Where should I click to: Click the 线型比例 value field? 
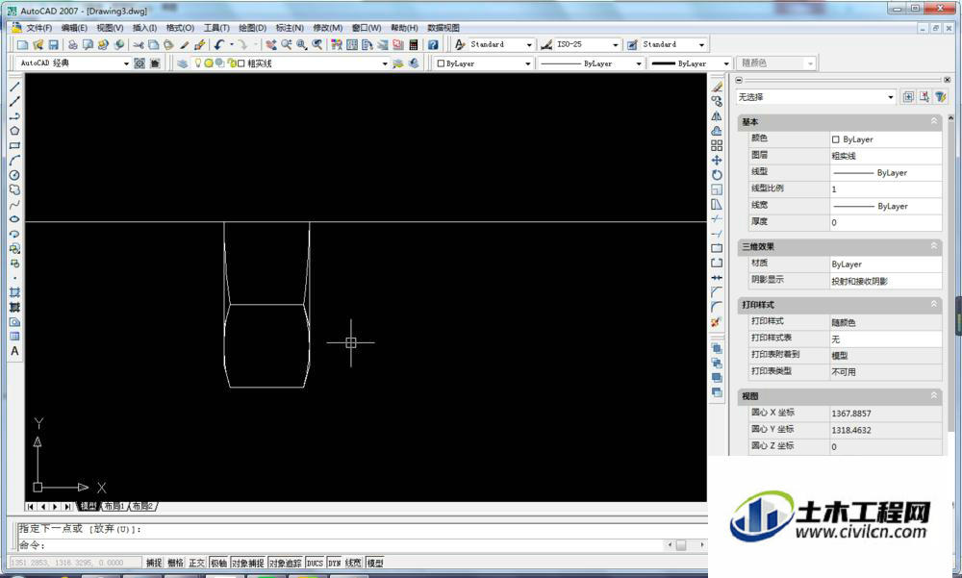[885, 189]
